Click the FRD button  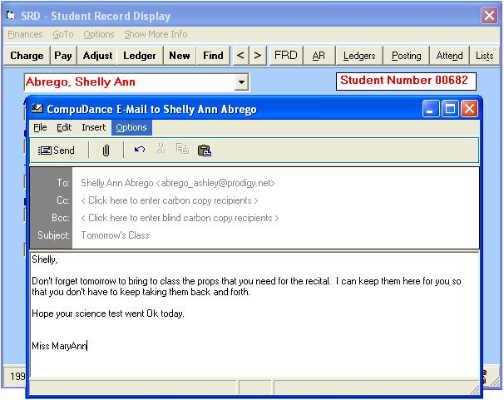286,56
